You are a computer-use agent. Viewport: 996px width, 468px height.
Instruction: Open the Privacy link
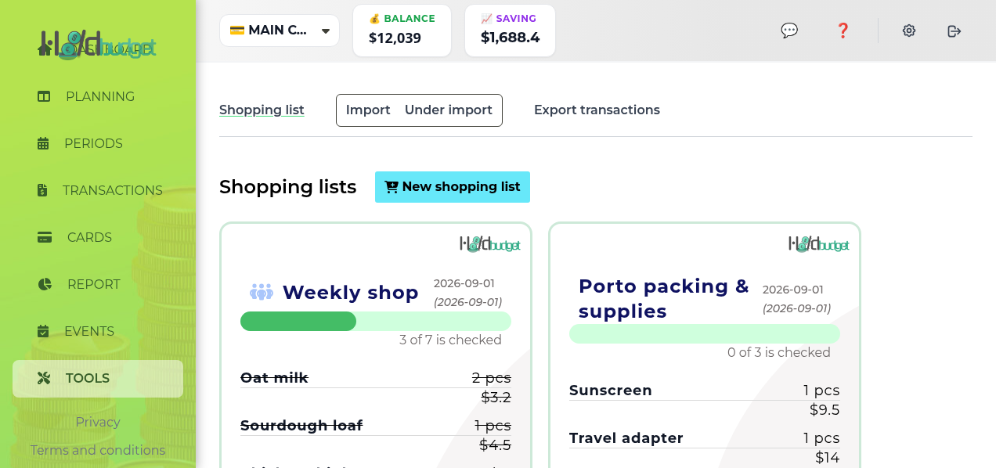point(98,422)
